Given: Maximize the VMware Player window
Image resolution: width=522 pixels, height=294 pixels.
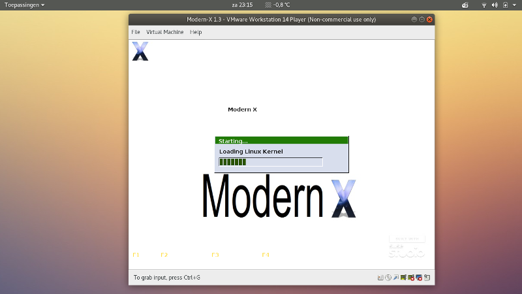Looking at the screenshot, I should click(x=422, y=20).
